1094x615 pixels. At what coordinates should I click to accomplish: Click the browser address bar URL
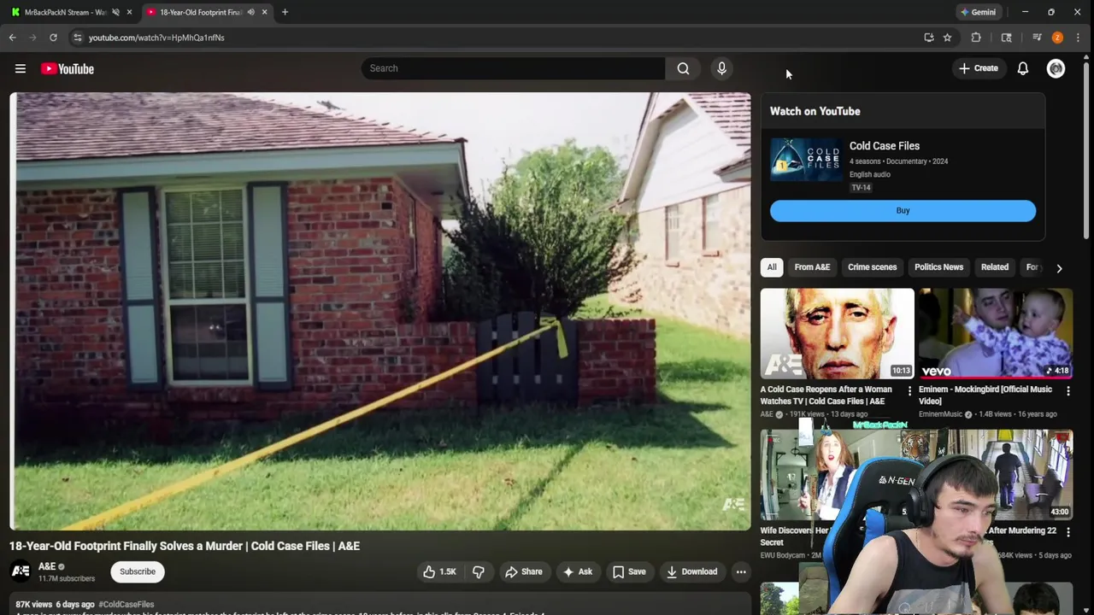tap(156, 38)
